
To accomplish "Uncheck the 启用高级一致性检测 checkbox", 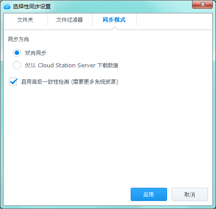I will (x=13, y=81).
